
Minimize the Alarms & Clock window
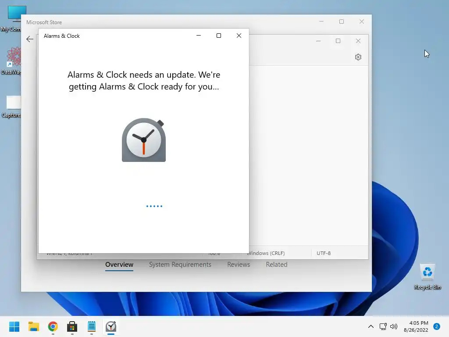(199, 36)
